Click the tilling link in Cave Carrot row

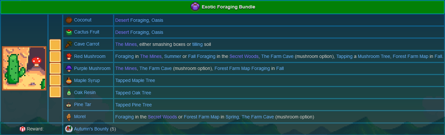click(x=197, y=44)
